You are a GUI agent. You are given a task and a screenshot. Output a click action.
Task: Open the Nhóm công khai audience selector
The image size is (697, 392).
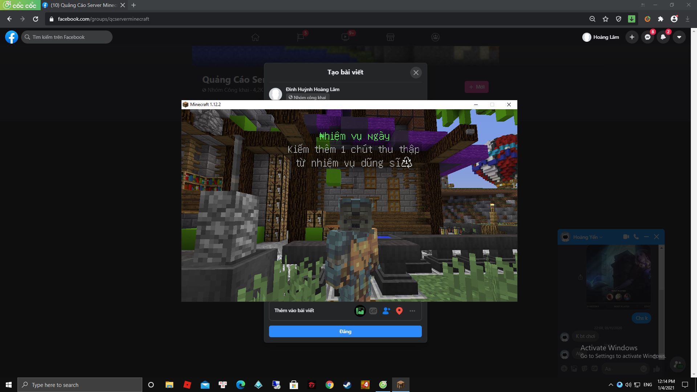point(307,97)
